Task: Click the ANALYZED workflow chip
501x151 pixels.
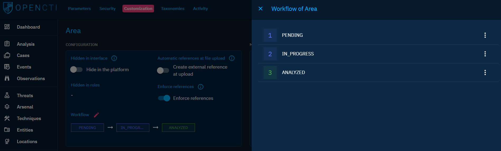Action: 178,128
